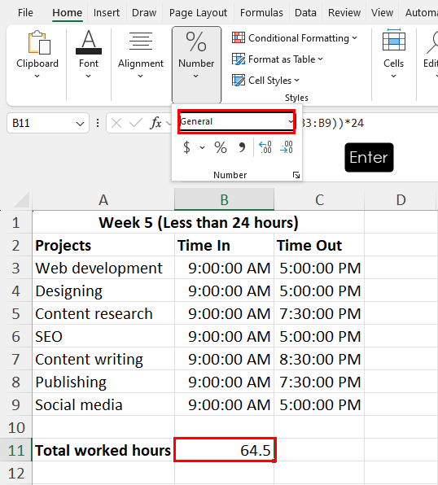Open Format as Table options

pos(278,59)
